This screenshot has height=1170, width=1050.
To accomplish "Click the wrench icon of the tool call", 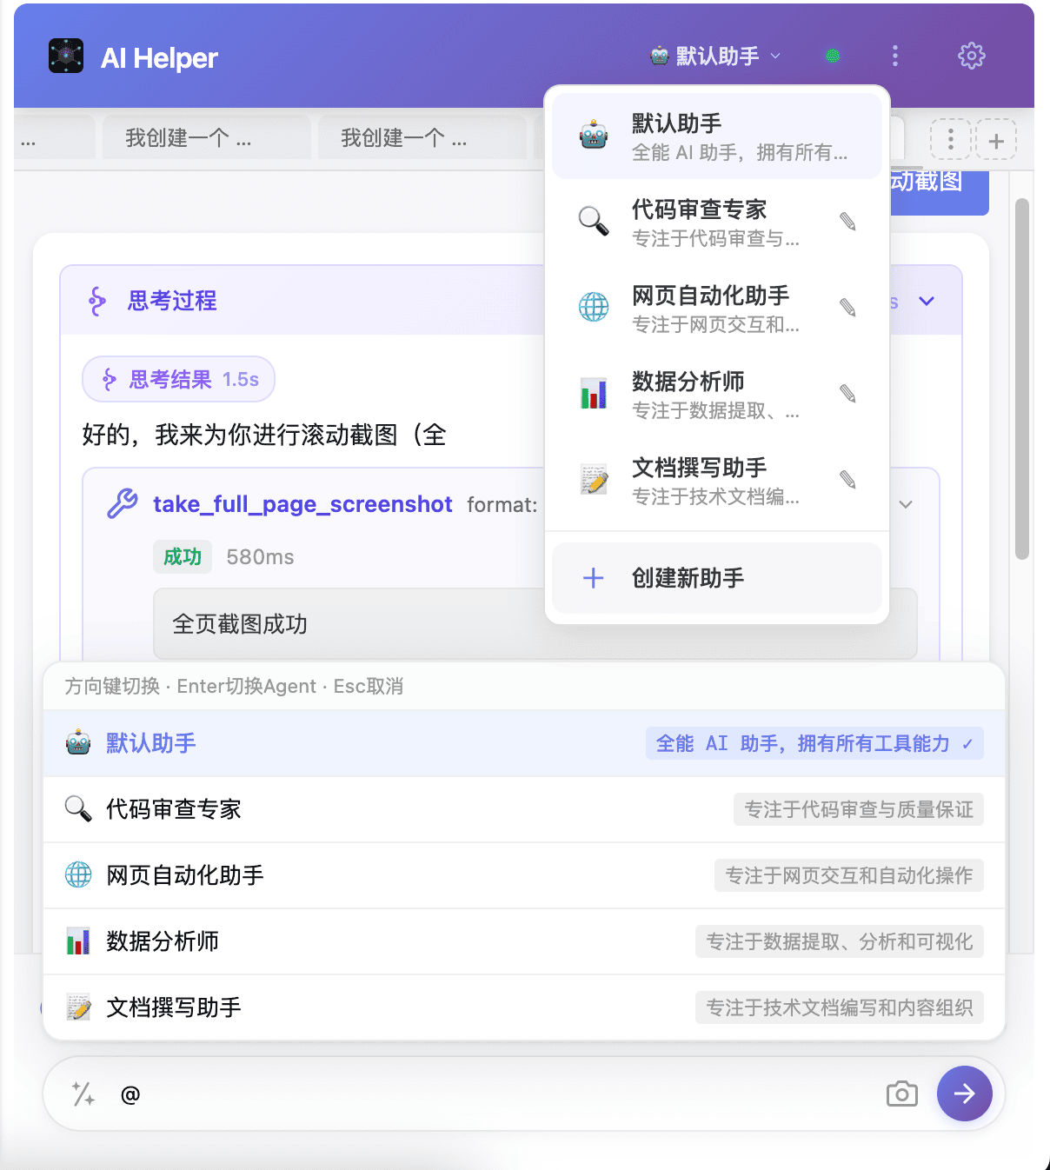I will coord(123,504).
